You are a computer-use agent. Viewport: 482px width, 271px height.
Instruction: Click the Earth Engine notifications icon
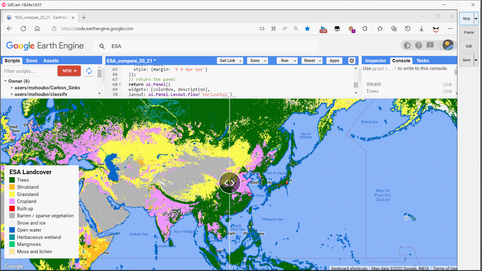(x=430, y=45)
